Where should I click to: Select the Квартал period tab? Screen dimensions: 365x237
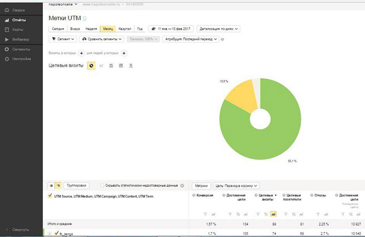(124, 29)
